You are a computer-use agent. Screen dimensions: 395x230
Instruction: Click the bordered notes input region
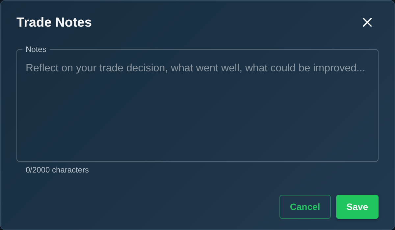[x=197, y=105]
